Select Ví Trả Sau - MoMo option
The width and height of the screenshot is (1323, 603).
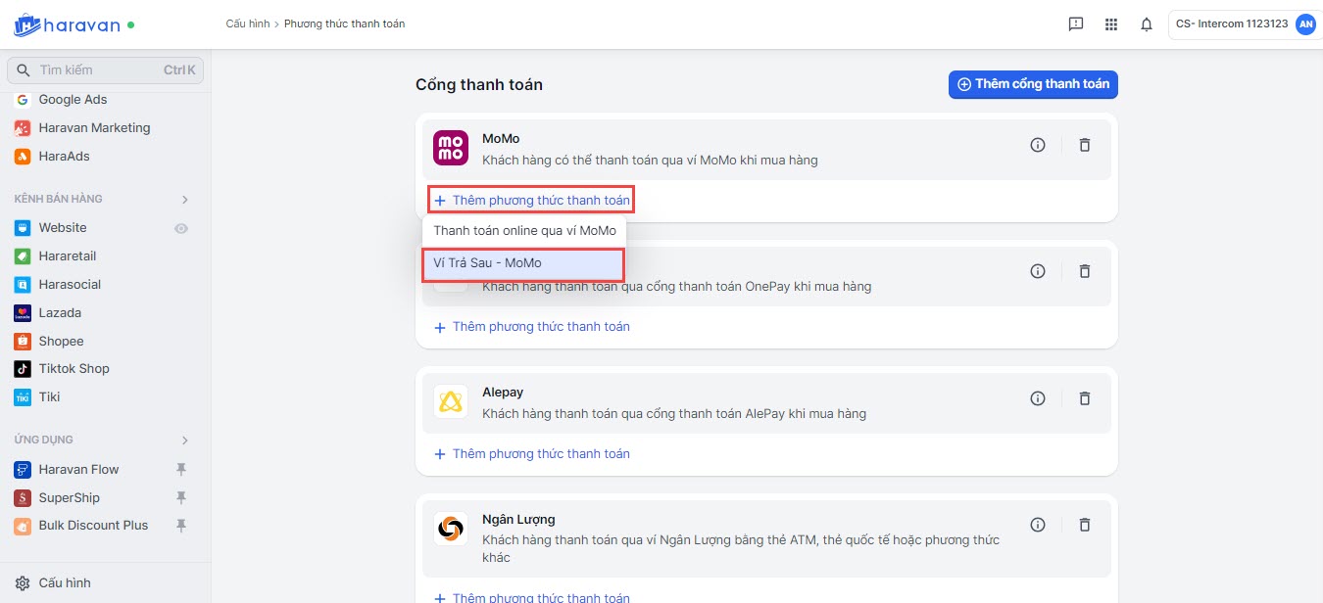[x=523, y=263]
